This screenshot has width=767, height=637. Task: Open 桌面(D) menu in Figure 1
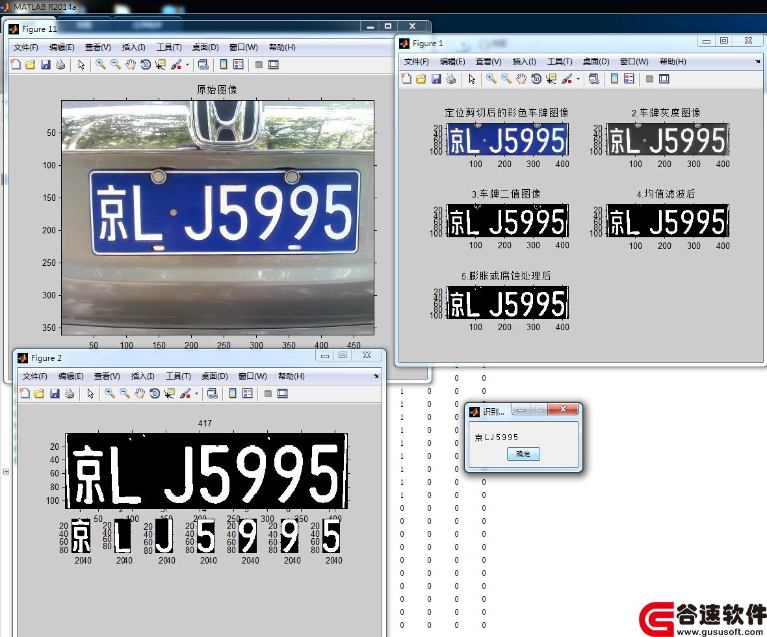pyautogui.click(x=596, y=62)
